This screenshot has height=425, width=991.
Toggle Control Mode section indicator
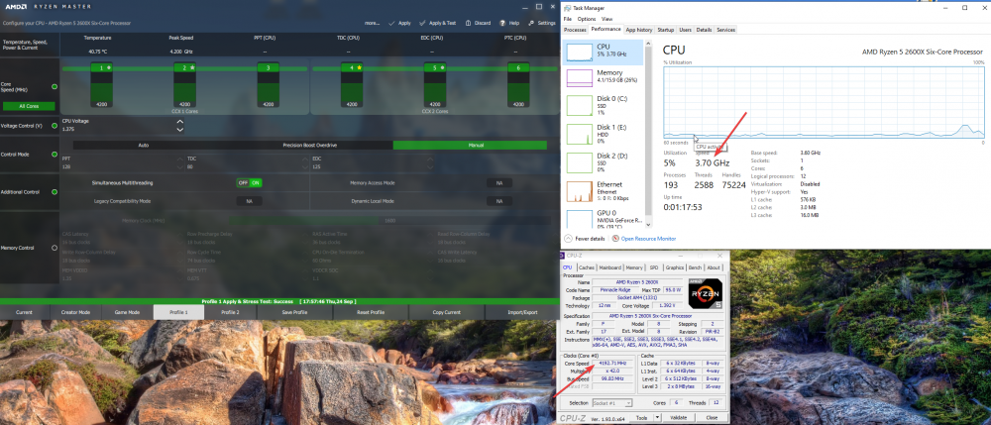[x=55, y=155]
